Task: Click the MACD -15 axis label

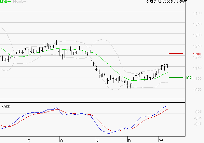Action: (x=197, y=124)
